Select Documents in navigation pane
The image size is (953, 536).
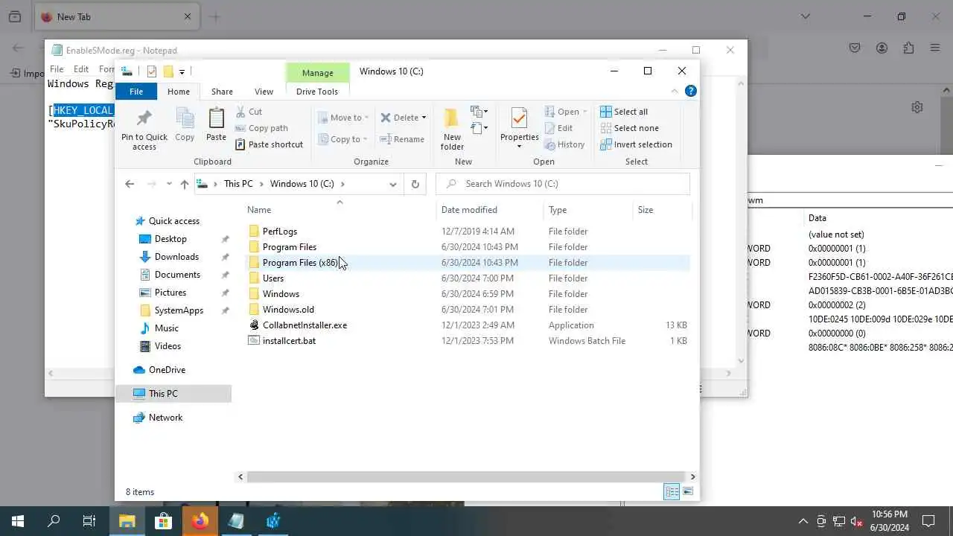point(177,275)
